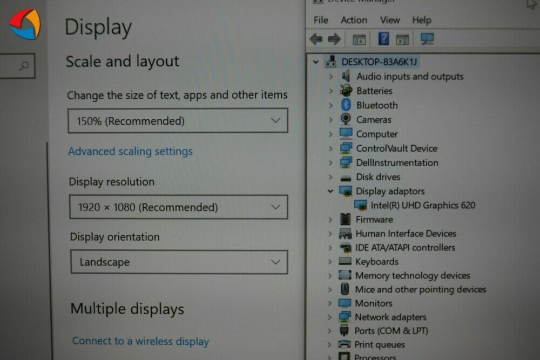
Task: Click the Keyboards icon
Action: pyautogui.click(x=345, y=261)
